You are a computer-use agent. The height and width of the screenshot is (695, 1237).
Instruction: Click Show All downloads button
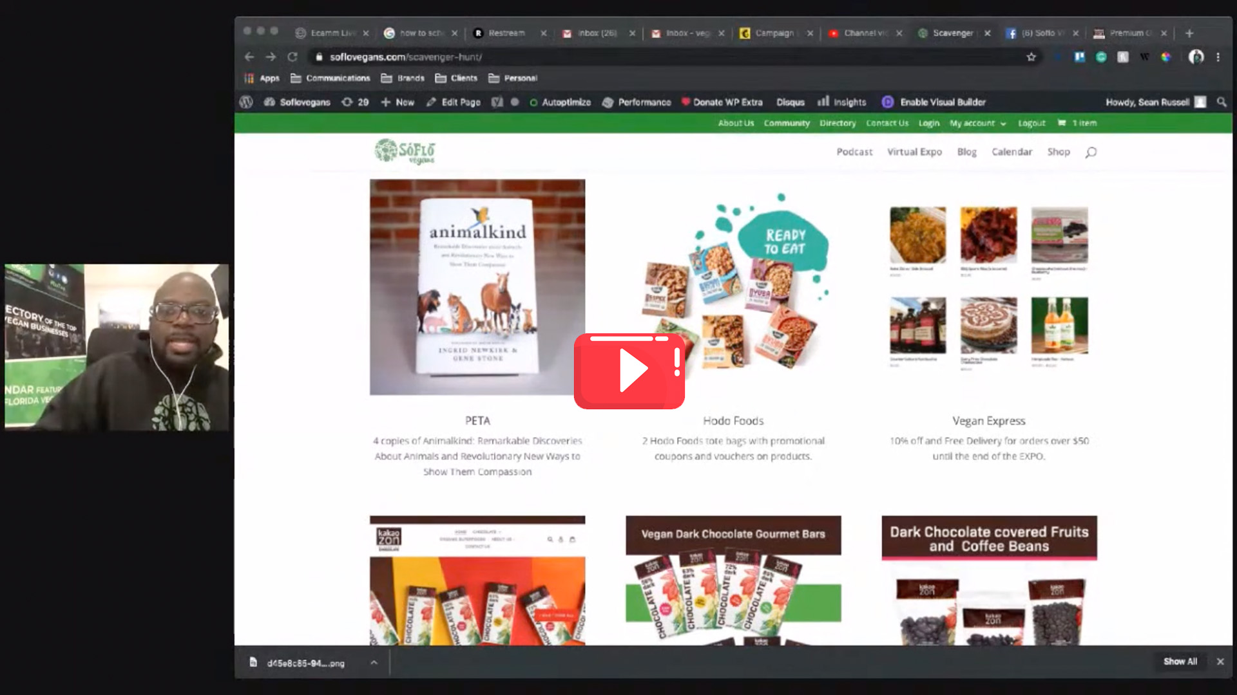(x=1180, y=662)
